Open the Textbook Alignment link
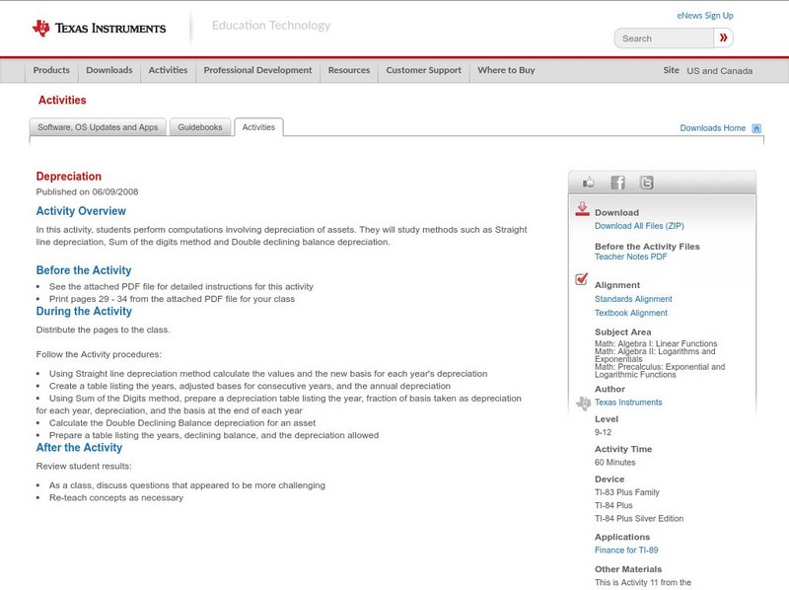This screenshot has height=590, width=789. click(631, 313)
